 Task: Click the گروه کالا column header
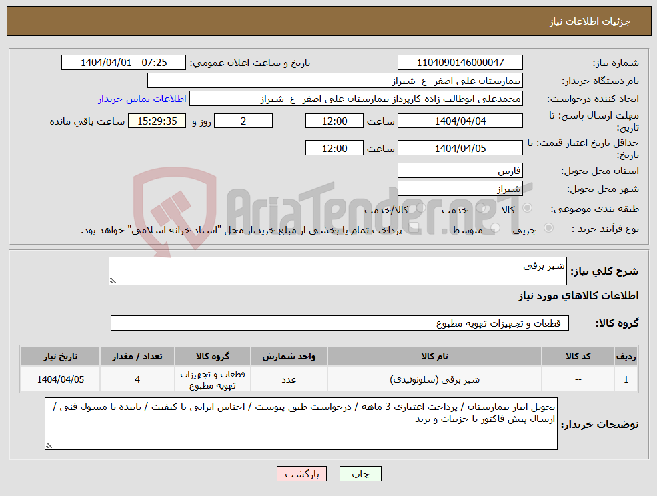point(213,357)
